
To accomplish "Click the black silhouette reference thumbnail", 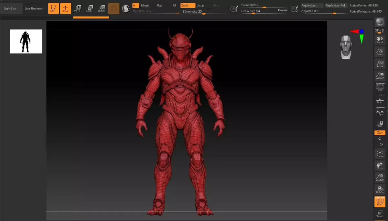I will click(26, 41).
